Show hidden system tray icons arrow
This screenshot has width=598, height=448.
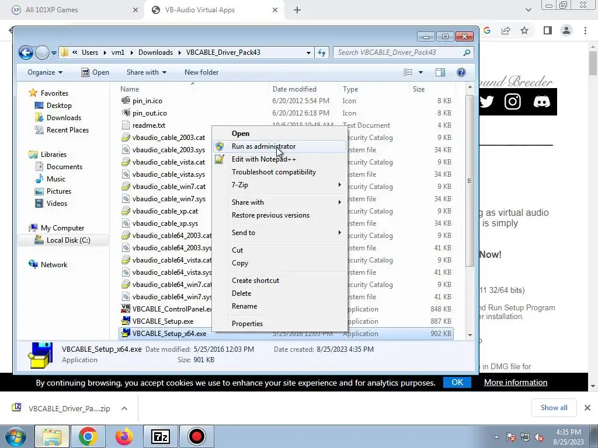click(496, 437)
